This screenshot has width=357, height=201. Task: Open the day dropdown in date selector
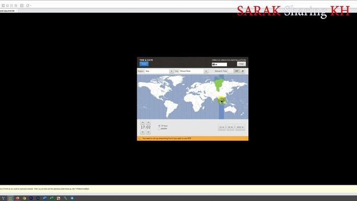[230, 127]
